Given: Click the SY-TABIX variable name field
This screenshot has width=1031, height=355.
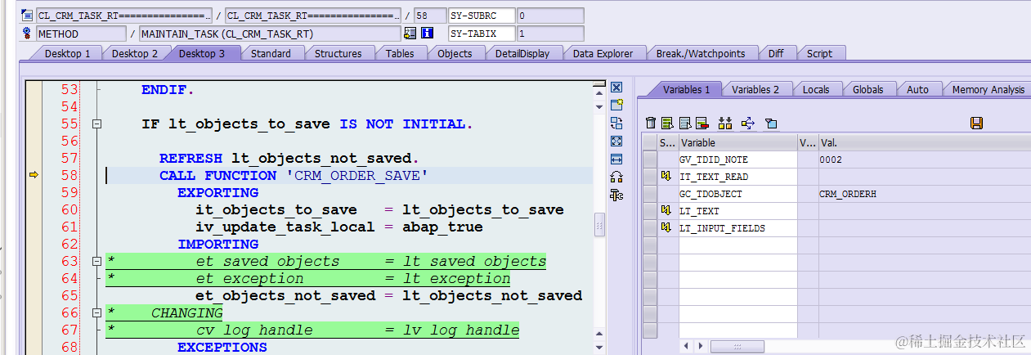Looking at the screenshot, I should tap(482, 34).
